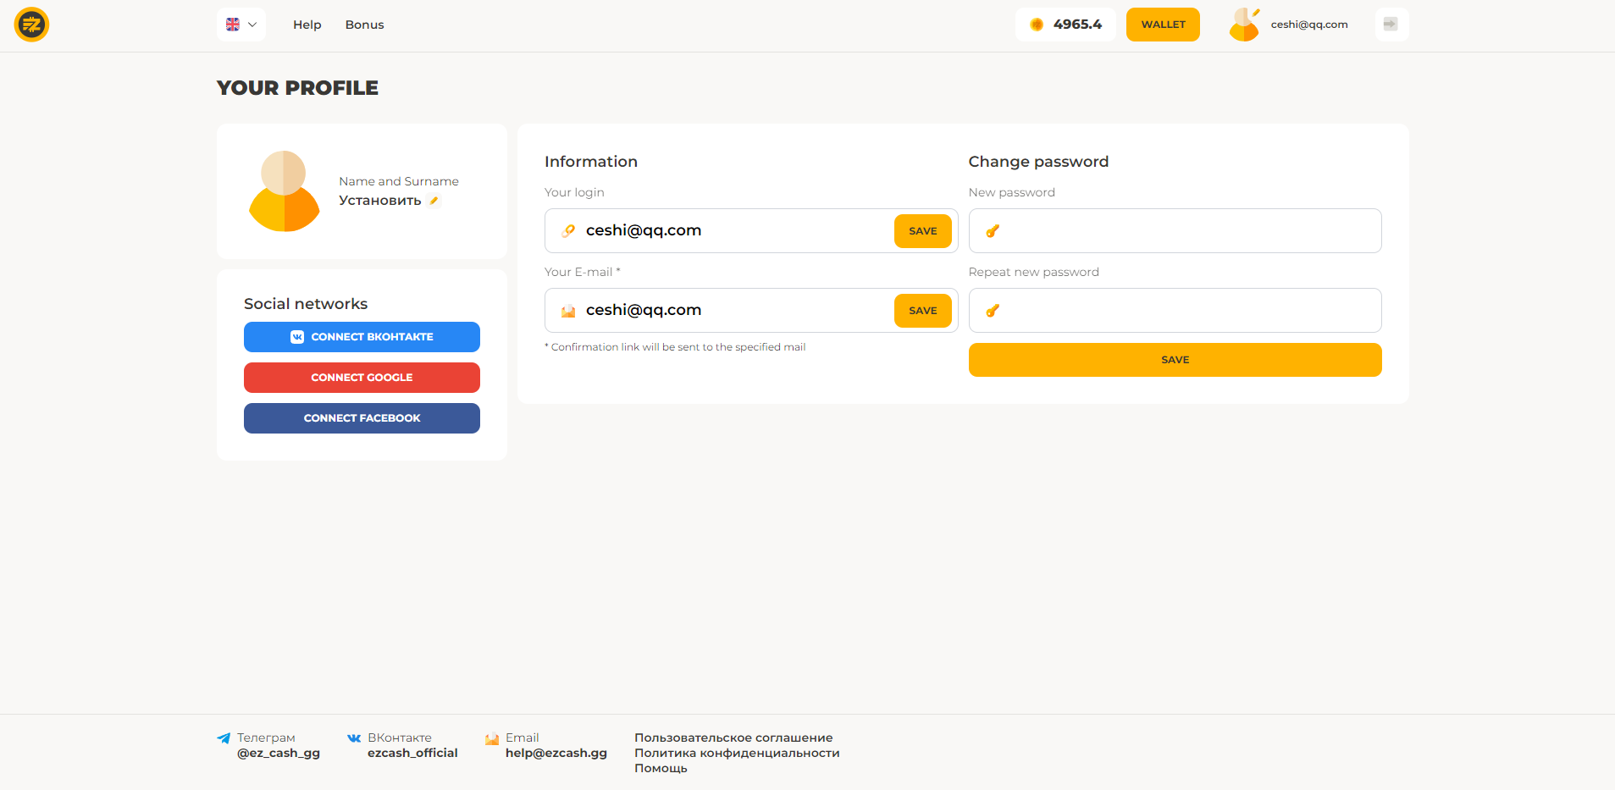Open the Help menu item
This screenshot has height=790, width=1615.
tap(307, 25)
